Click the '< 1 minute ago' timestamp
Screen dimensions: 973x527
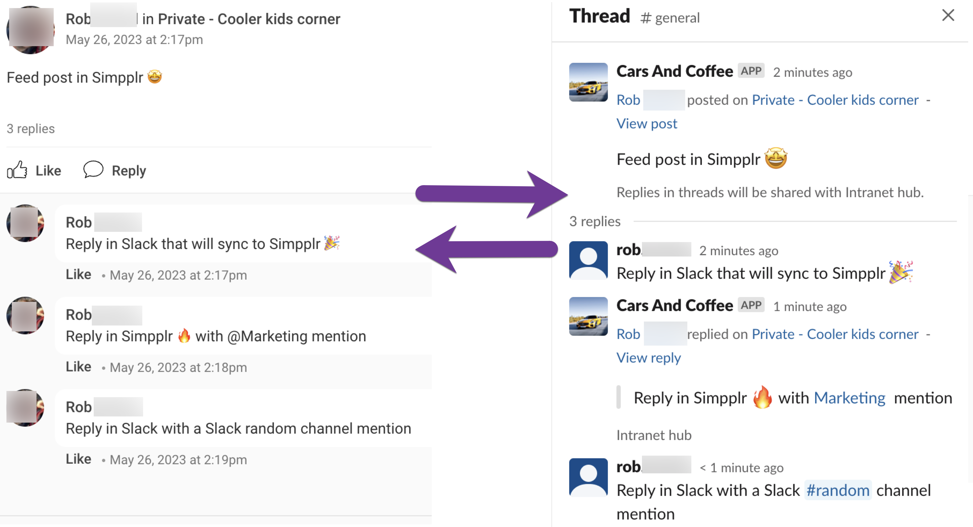pos(742,468)
